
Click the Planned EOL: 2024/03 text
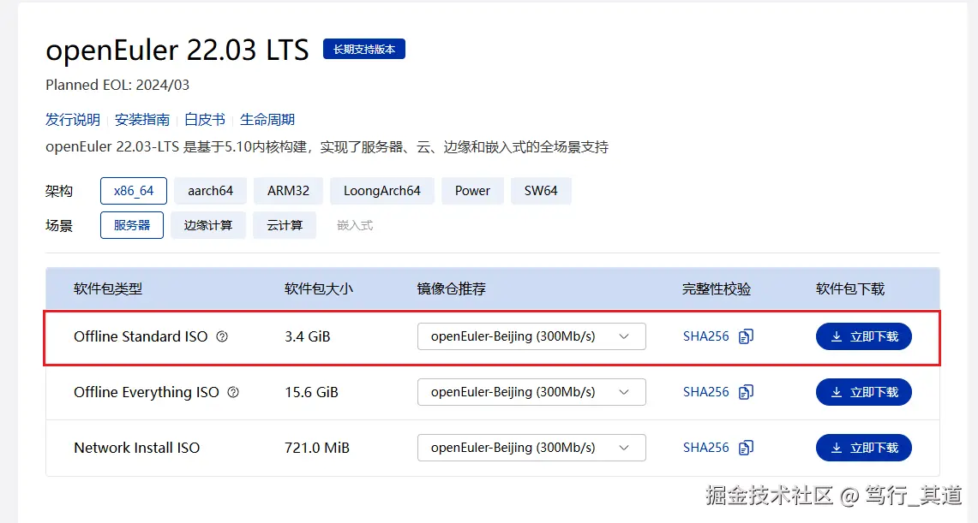(117, 85)
